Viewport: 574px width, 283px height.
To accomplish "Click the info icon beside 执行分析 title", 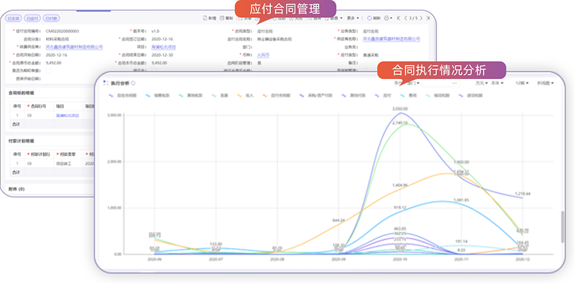I will pyautogui.click(x=133, y=83).
